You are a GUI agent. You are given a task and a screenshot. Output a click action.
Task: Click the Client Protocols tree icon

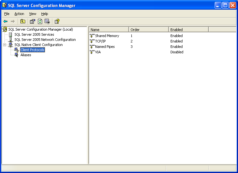coord(17,50)
